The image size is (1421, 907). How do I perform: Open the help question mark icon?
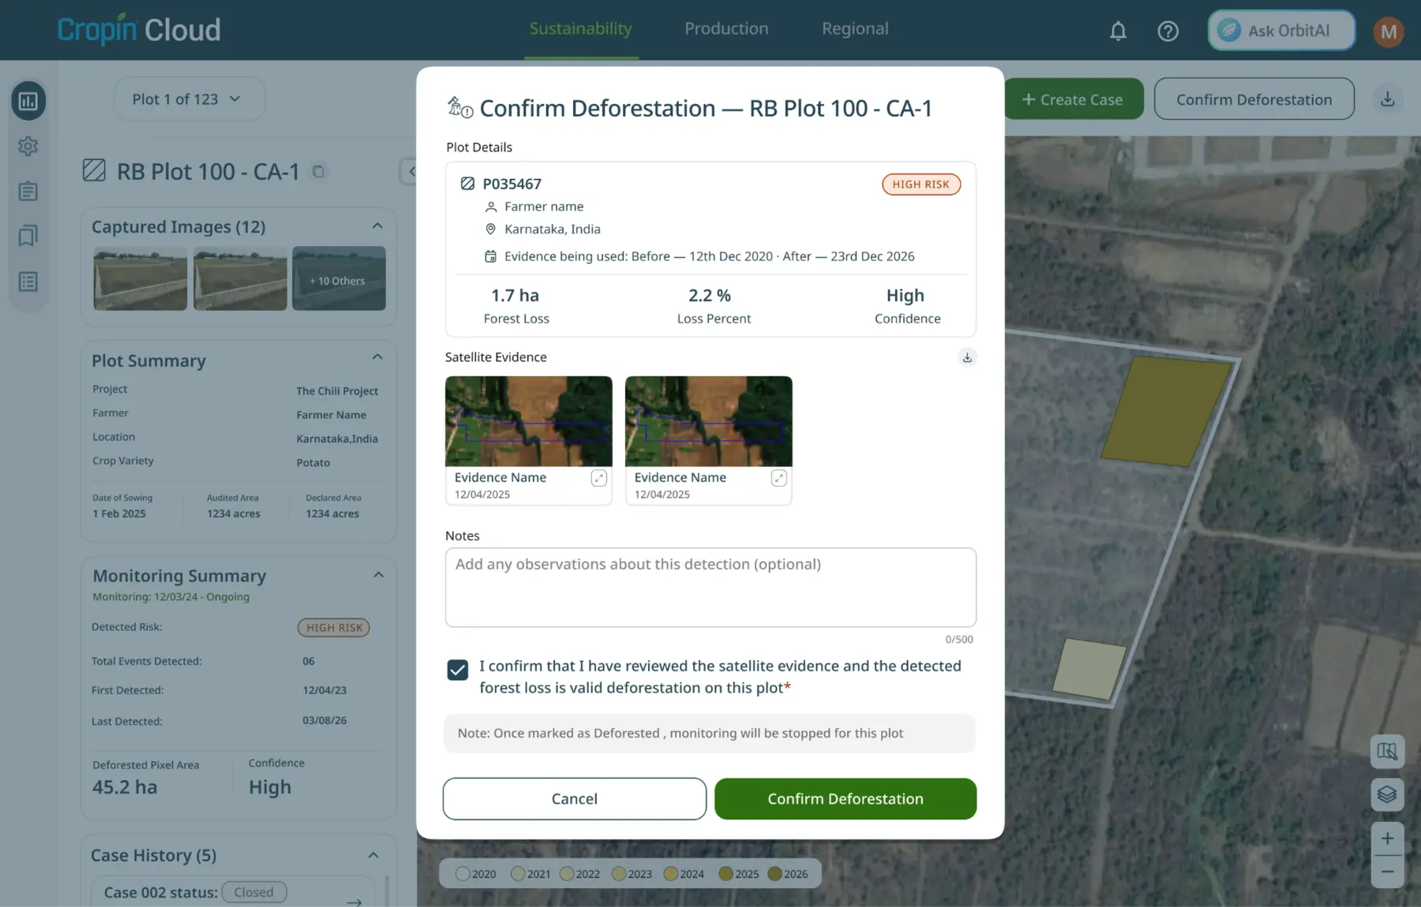[x=1168, y=31]
